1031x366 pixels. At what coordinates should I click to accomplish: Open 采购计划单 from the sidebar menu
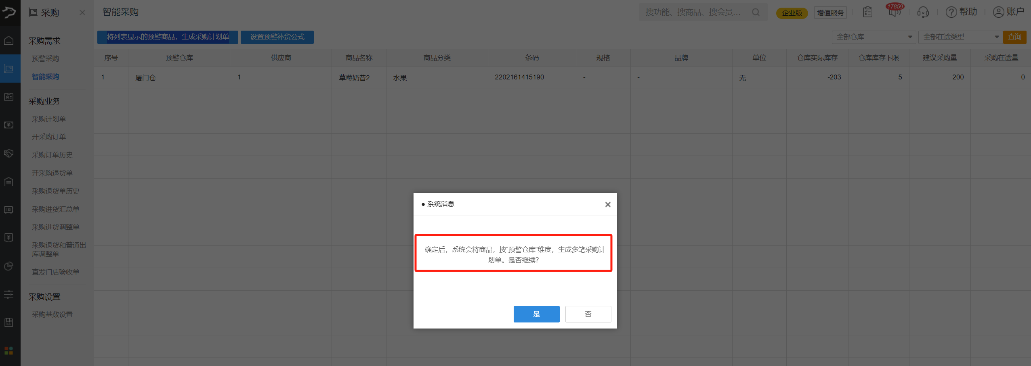49,119
